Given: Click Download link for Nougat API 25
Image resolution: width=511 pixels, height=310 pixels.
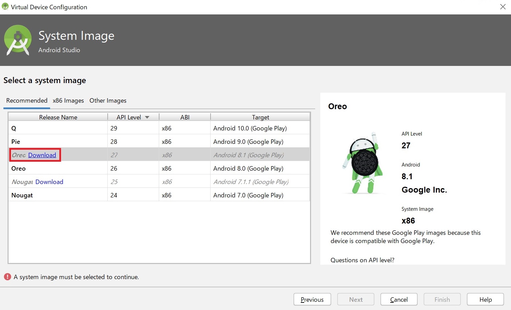Looking at the screenshot, I should (x=49, y=182).
